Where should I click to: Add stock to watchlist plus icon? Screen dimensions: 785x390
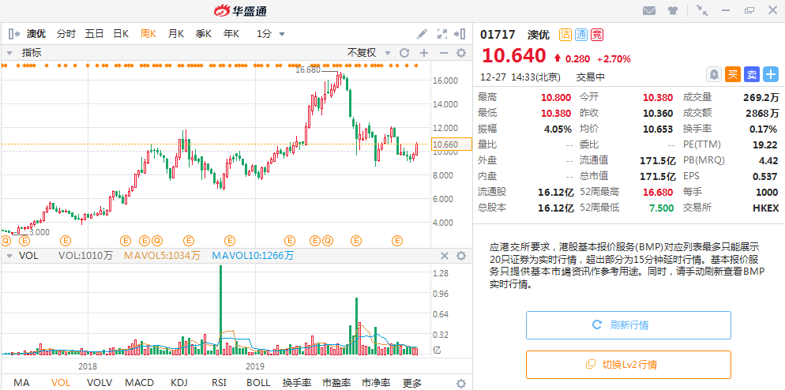[770, 74]
